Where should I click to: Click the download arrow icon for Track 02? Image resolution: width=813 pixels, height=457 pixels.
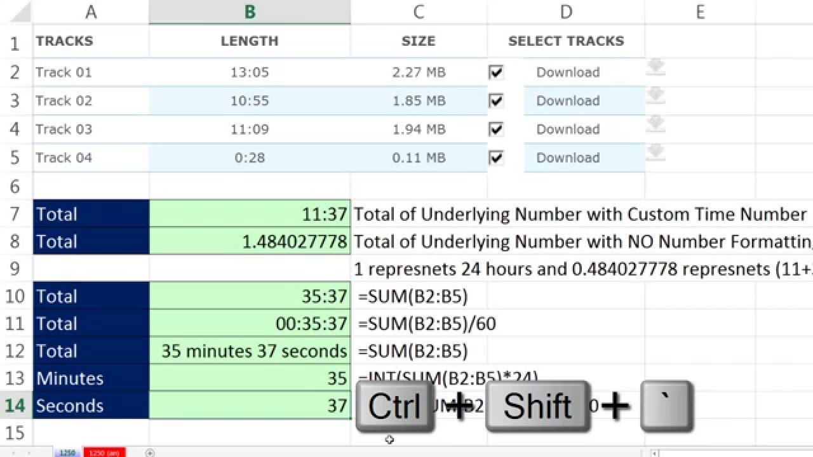tap(655, 96)
